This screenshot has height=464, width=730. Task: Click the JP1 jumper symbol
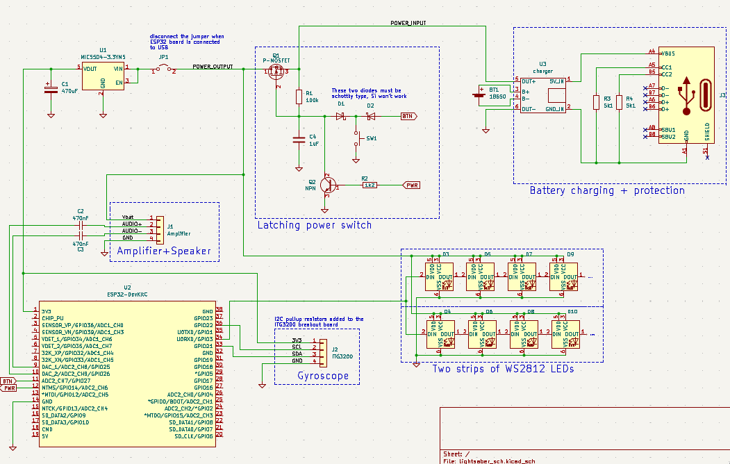click(163, 69)
